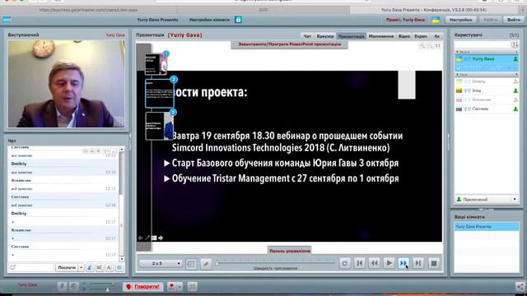
Task: Click the chat scrollbar down arrow
Action: [x=122, y=259]
